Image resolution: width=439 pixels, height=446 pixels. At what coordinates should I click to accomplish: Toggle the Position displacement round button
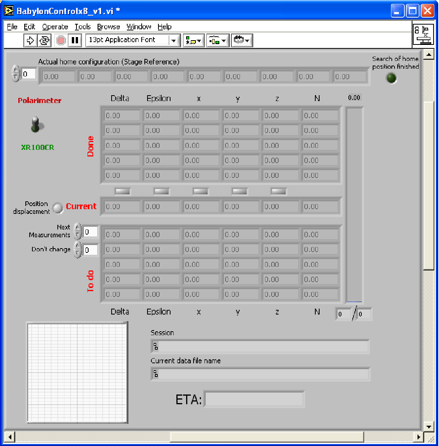[x=58, y=208]
